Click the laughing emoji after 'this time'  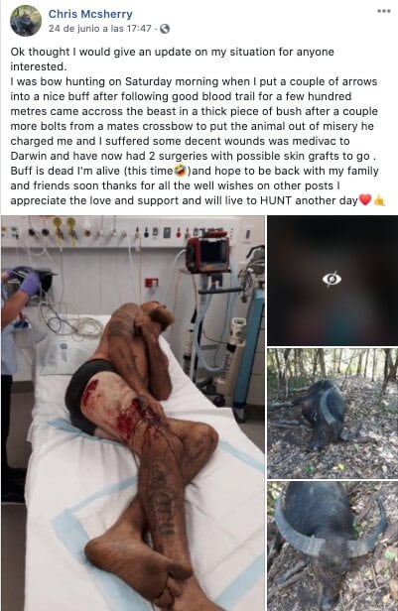click(180, 171)
